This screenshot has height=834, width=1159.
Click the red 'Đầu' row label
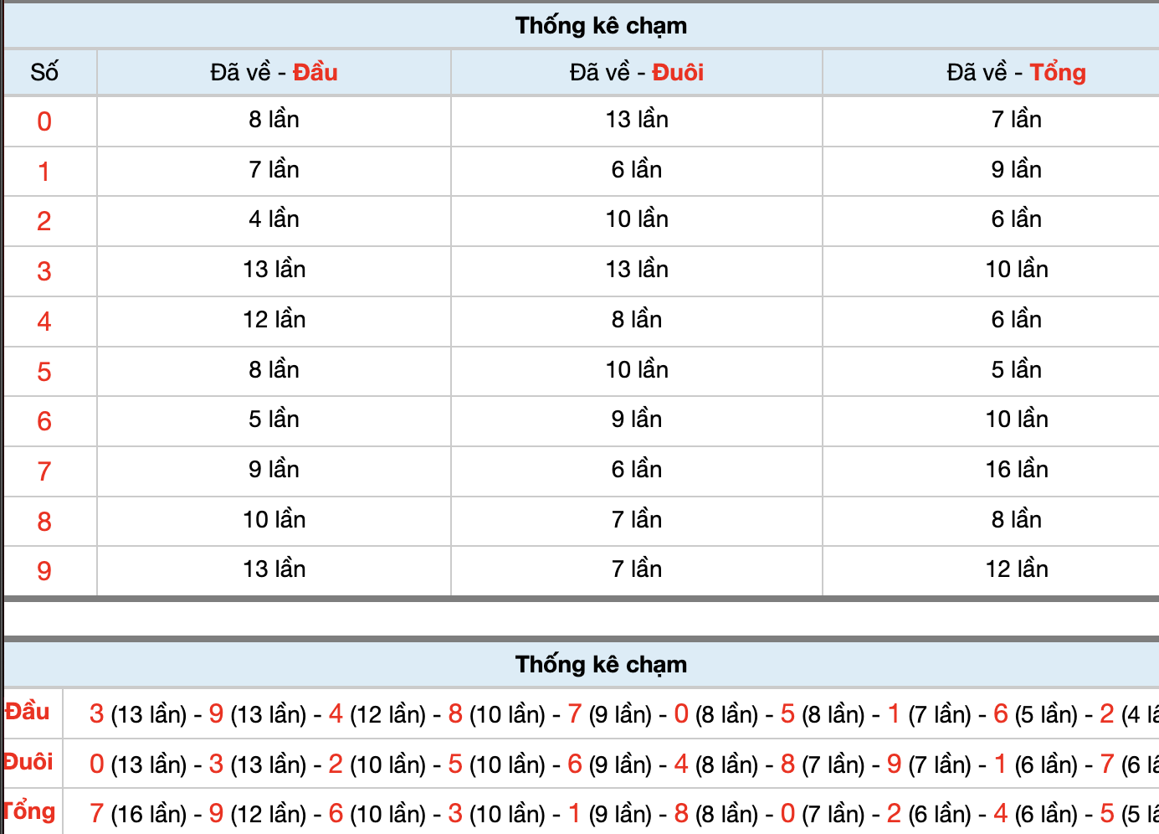tap(28, 712)
